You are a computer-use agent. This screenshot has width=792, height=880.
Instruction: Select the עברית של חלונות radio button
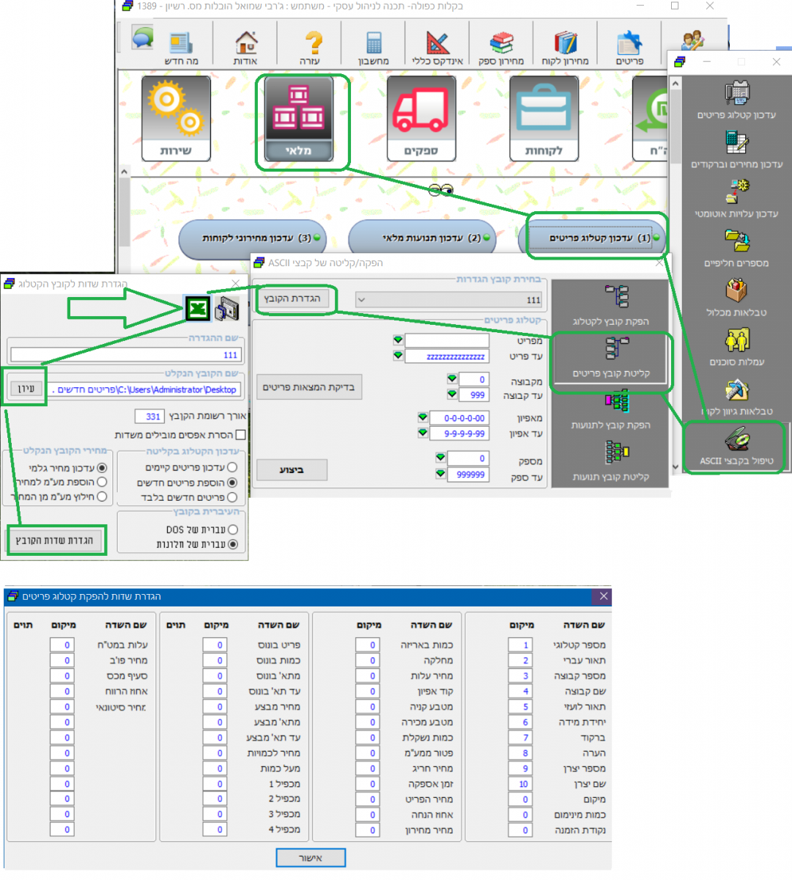point(233,544)
